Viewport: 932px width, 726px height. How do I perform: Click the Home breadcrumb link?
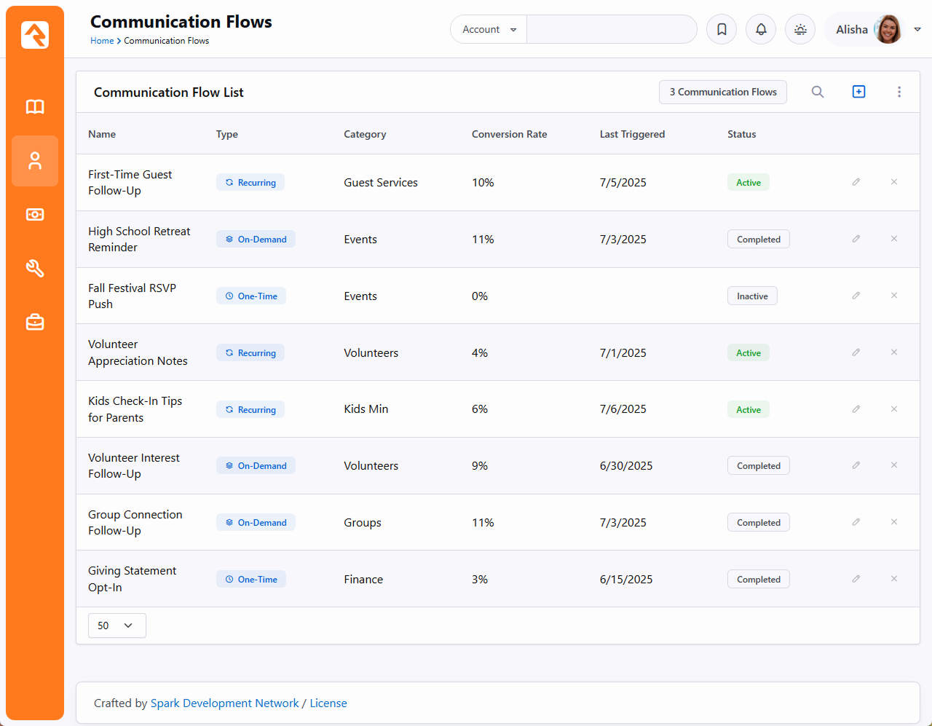tap(102, 41)
